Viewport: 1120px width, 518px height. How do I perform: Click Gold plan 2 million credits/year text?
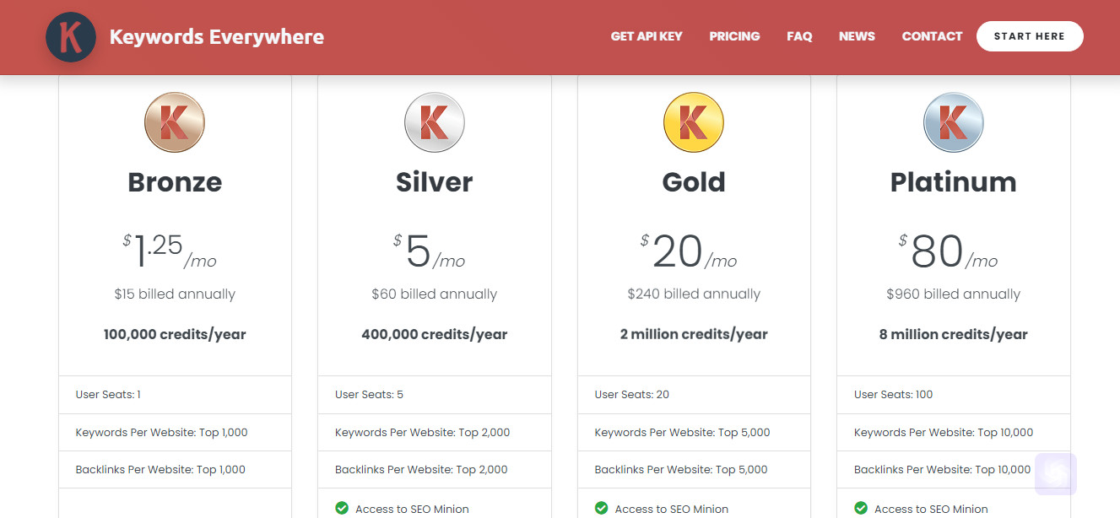point(694,334)
